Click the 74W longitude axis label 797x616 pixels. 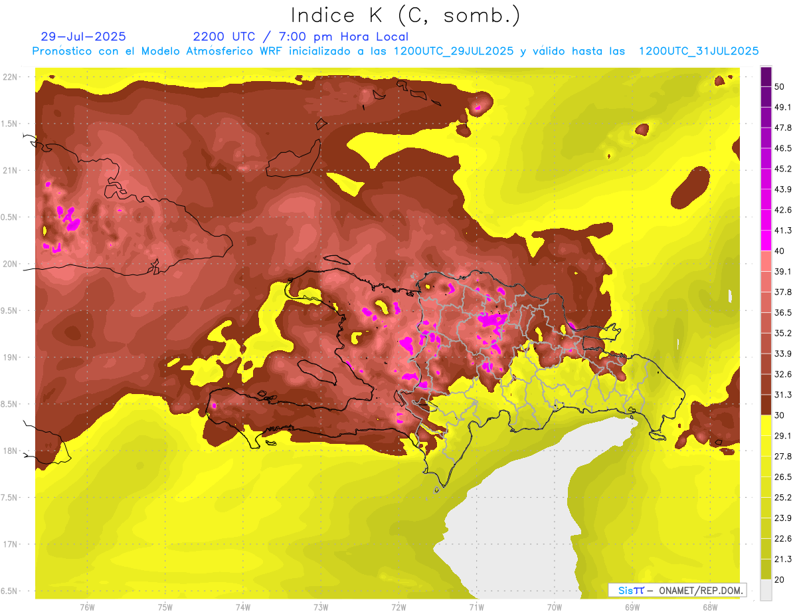coord(243,607)
